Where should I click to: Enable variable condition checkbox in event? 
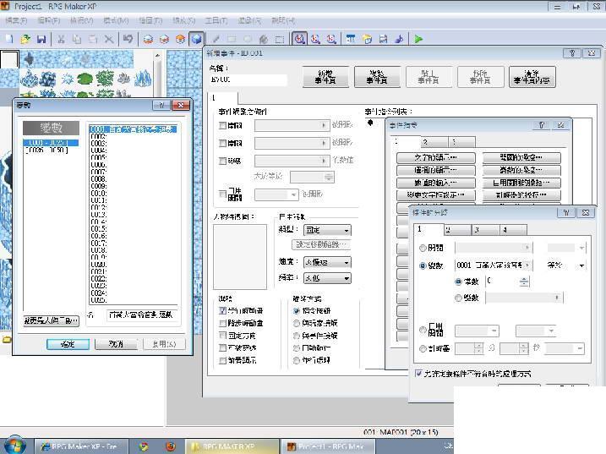[222, 161]
